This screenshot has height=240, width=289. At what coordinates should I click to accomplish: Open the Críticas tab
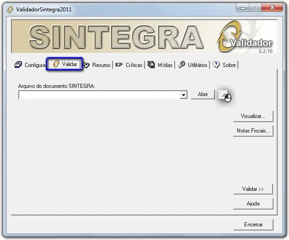coord(129,65)
